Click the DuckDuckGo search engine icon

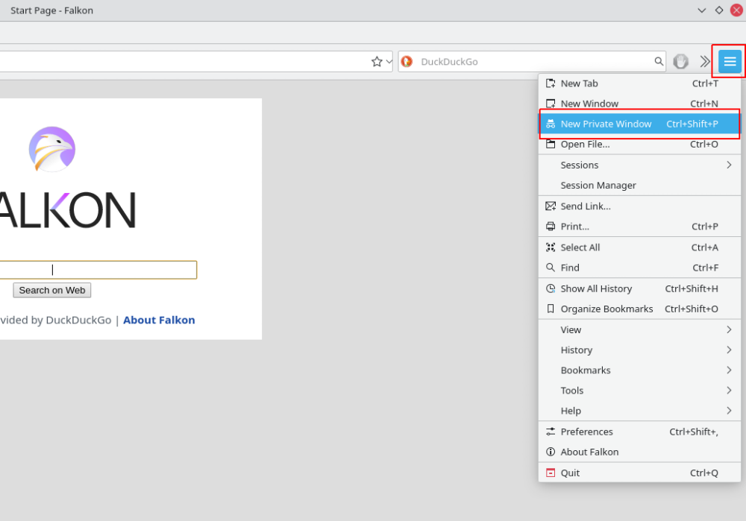coord(407,61)
